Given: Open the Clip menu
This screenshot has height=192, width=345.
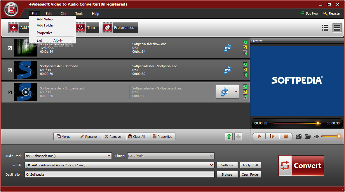Looking at the screenshot, I should click(63, 14).
